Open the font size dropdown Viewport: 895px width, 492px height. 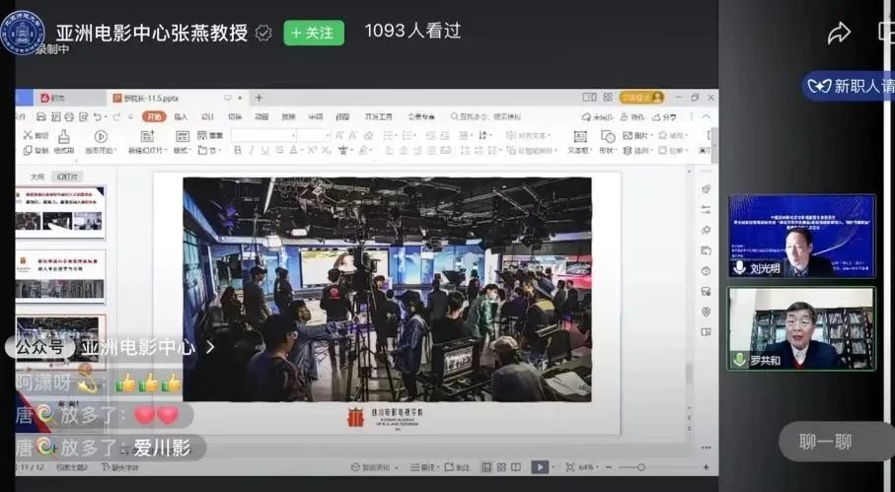tap(313, 135)
